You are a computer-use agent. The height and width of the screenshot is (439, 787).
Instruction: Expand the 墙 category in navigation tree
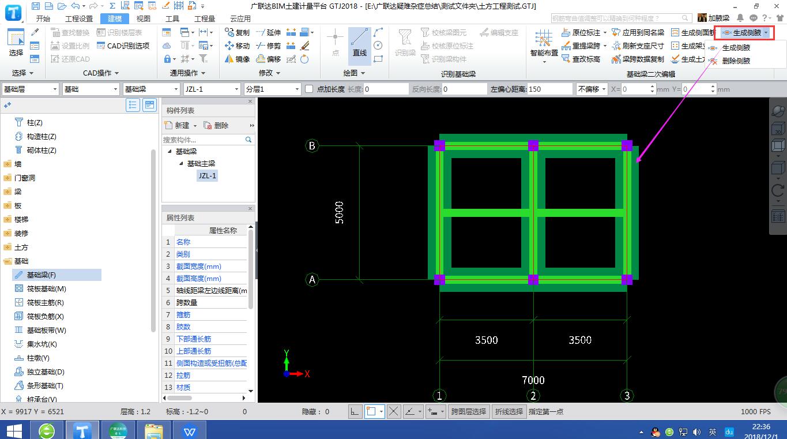(x=7, y=164)
